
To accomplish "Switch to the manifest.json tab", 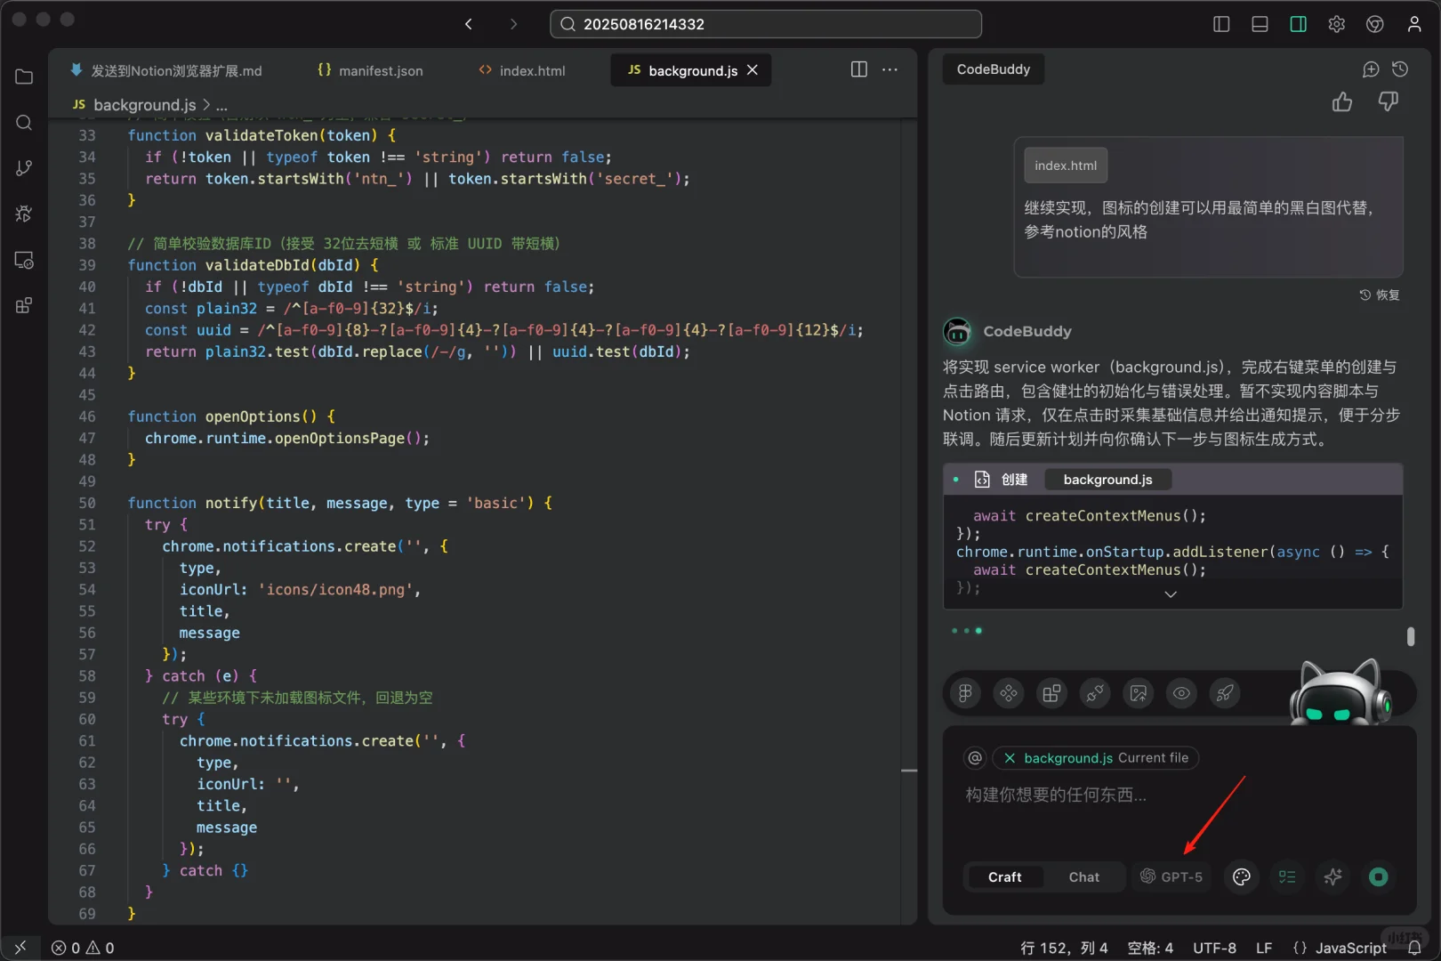I will [370, 70].
